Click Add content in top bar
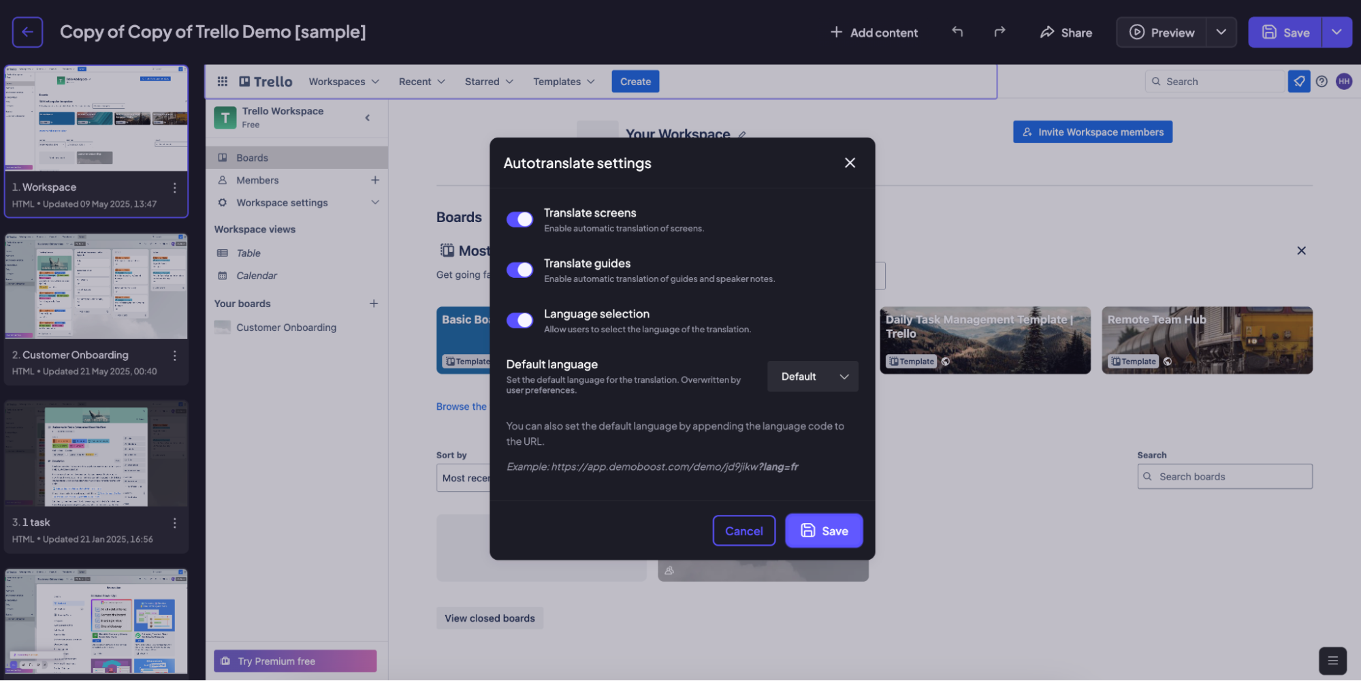The width and height of the screenshot is (1361, 681). pos(874,33)
